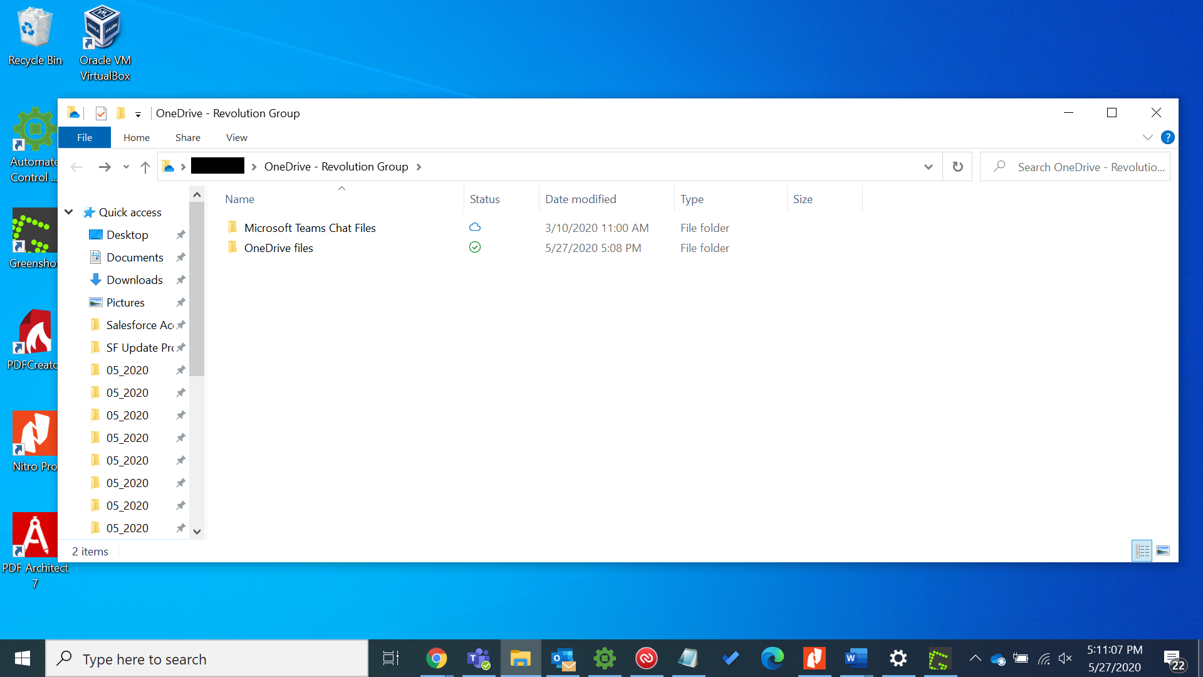Open the View ribbon tab

[237, 137]
